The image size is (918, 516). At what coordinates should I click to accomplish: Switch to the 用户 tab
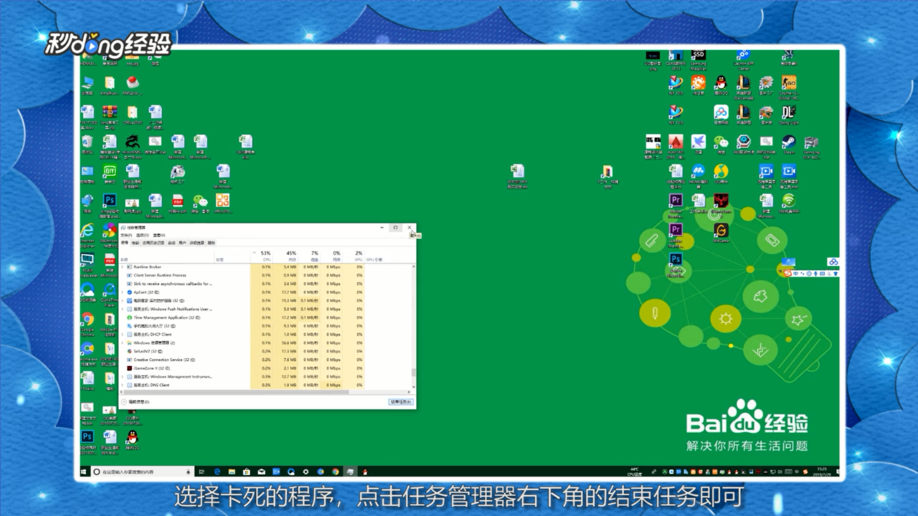(x=182, y=243)
